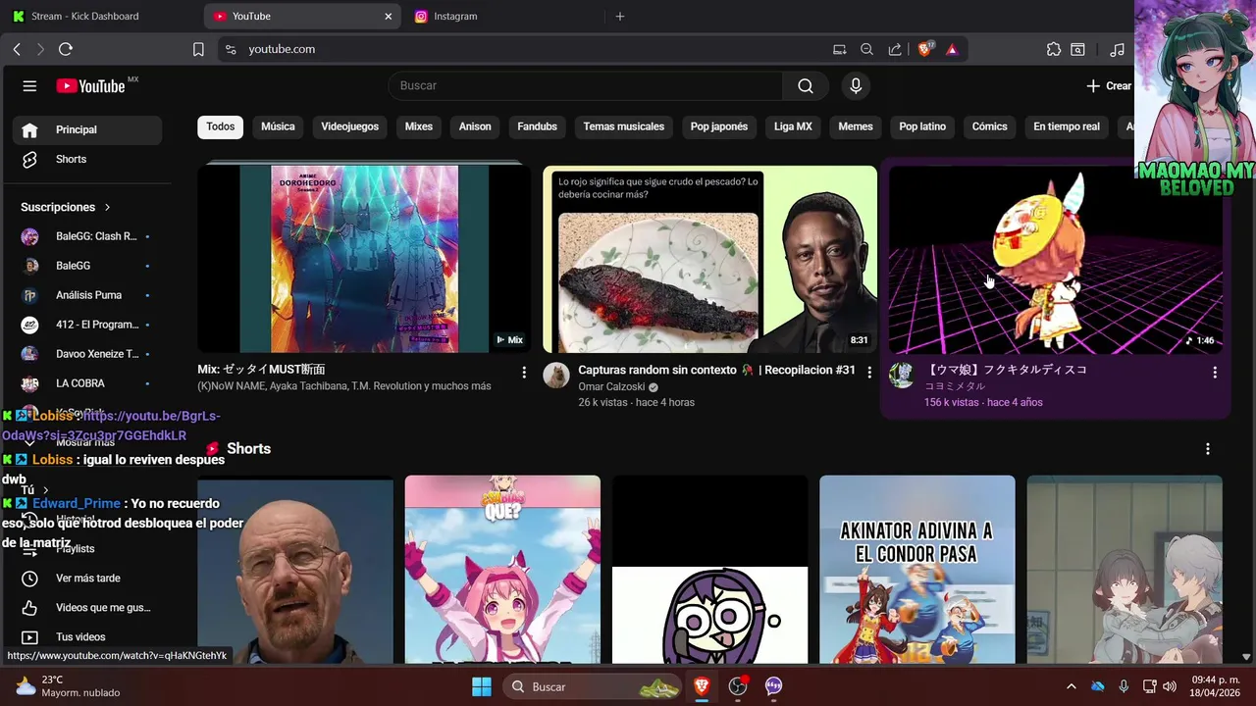Reload the current page
Image resolution: width=1256 pixels, height=706 pixels.
(66, 49)
